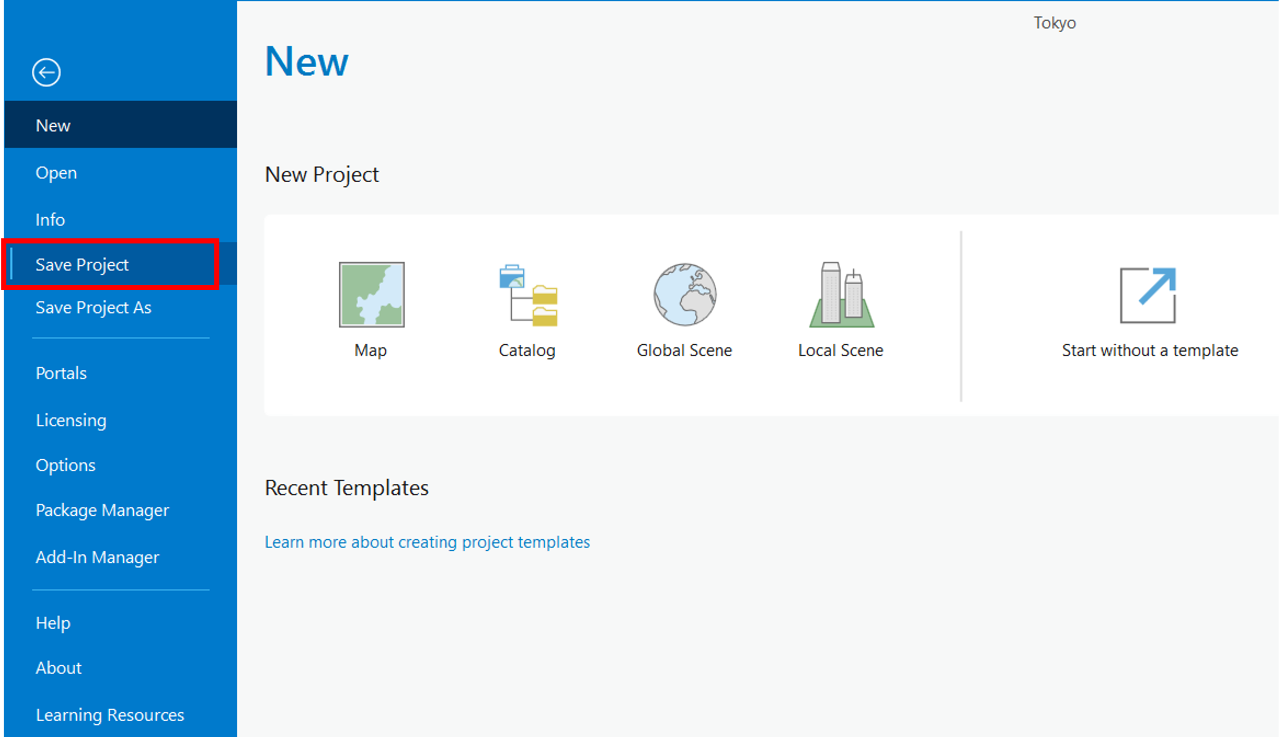Show the About page
Image resolution: width=1280 pixels, height=737 pixels.
tap(121, 667)
